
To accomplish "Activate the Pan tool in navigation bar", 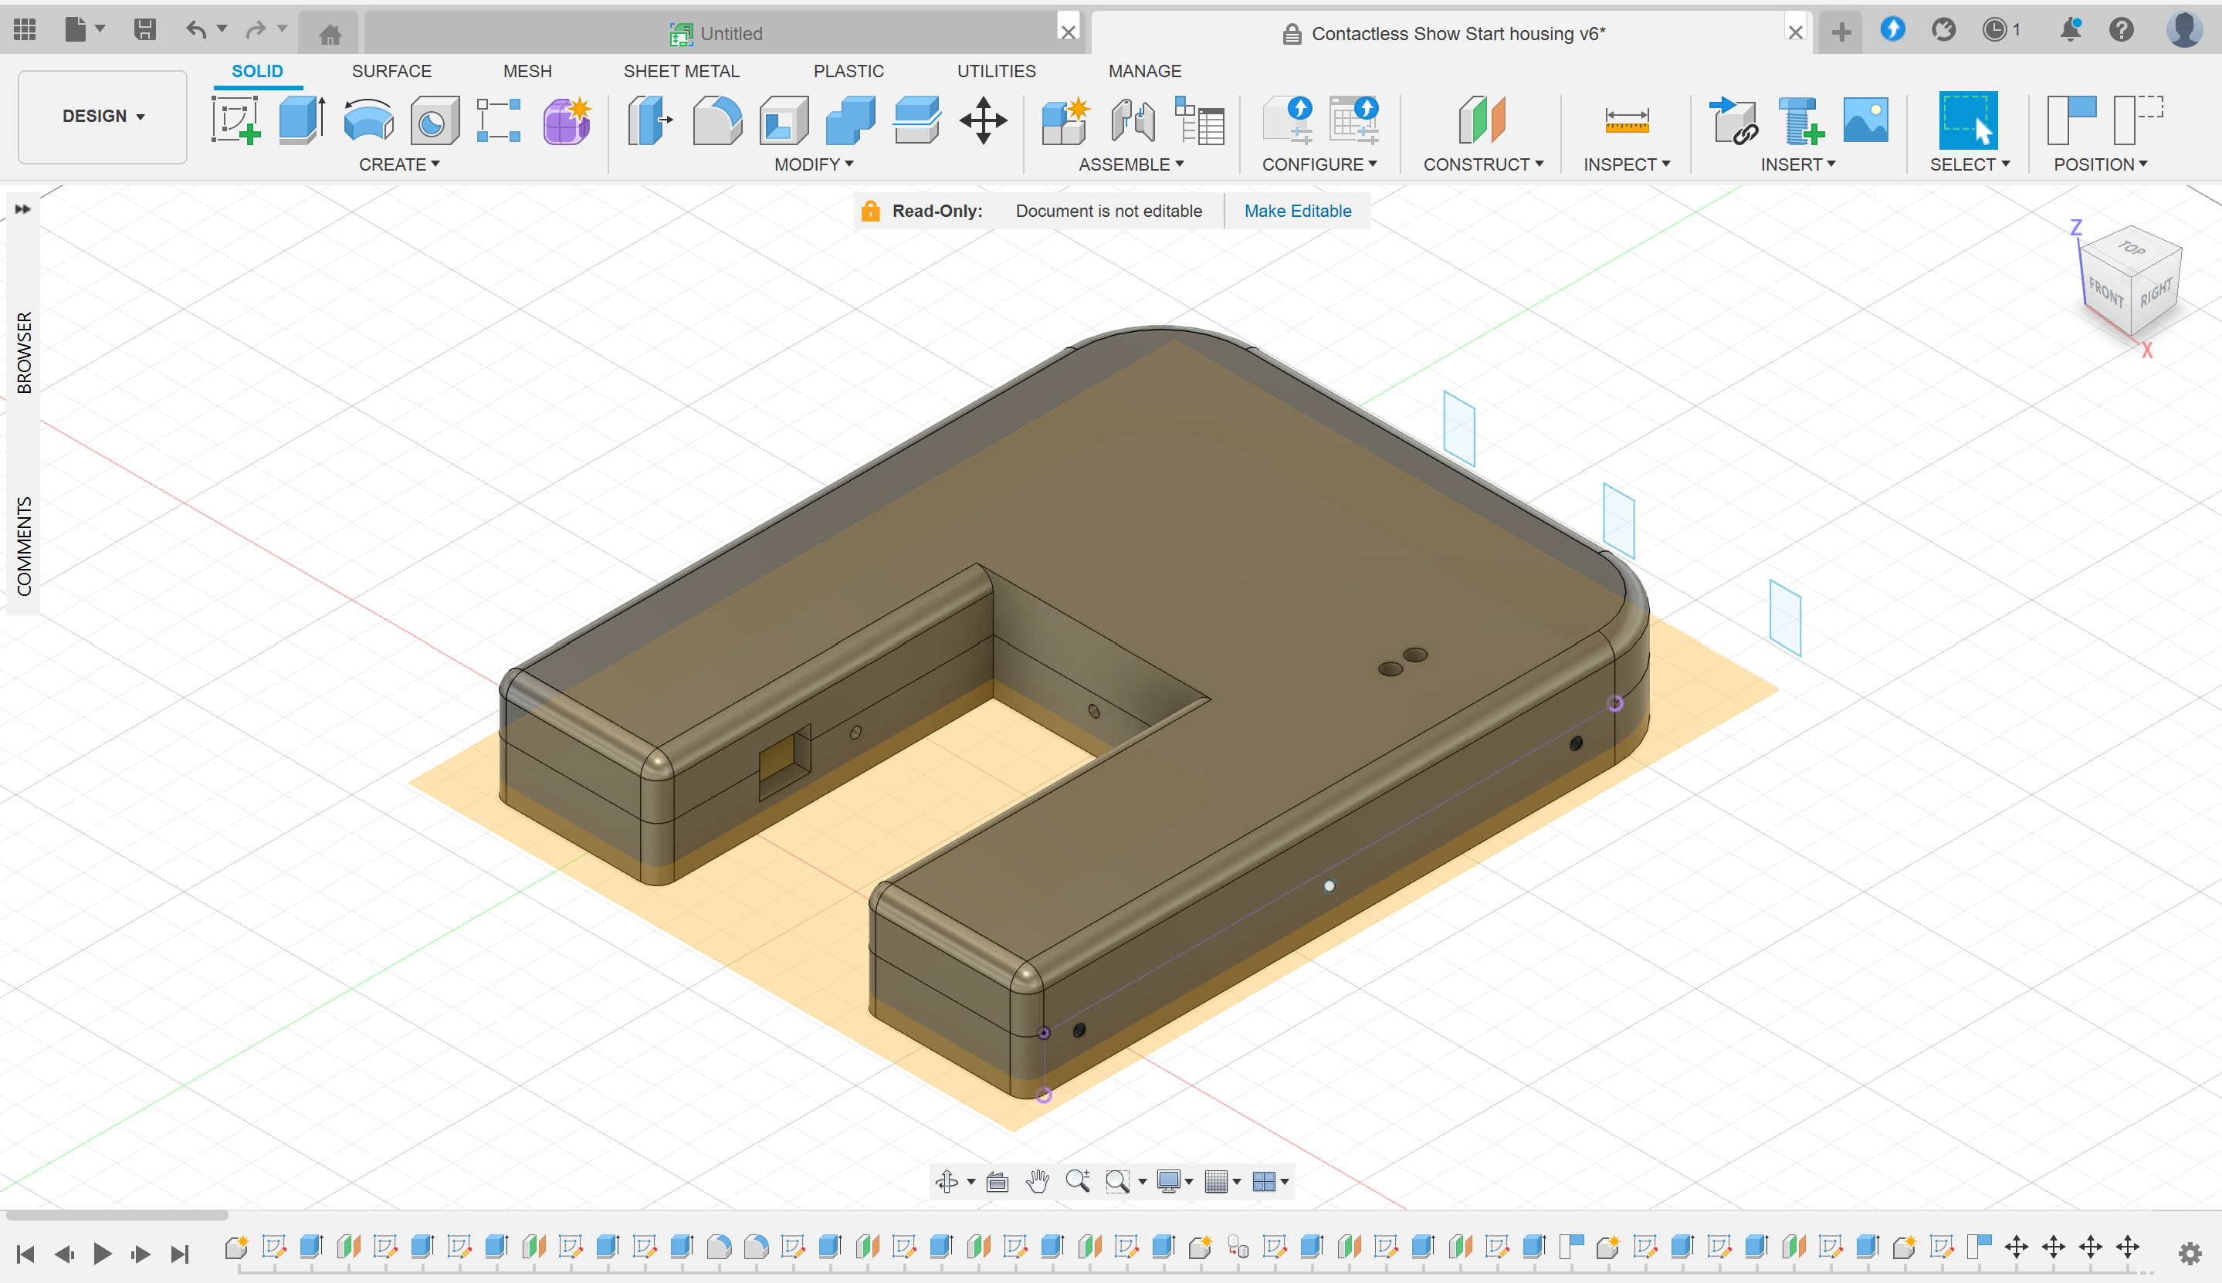I will point(1037,1181).
